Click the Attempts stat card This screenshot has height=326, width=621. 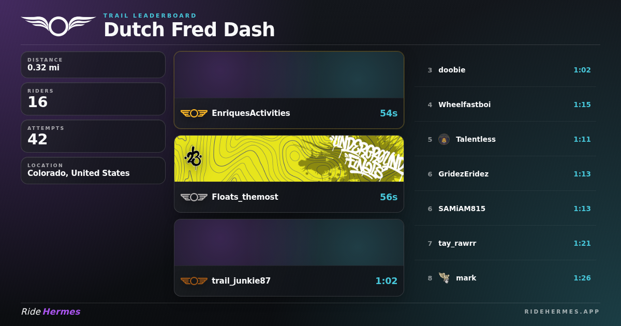(93, 136)
